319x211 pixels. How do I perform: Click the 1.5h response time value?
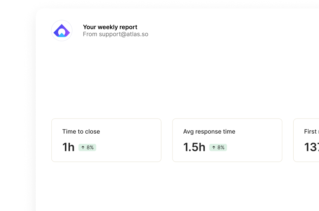(x=194, y=147)
